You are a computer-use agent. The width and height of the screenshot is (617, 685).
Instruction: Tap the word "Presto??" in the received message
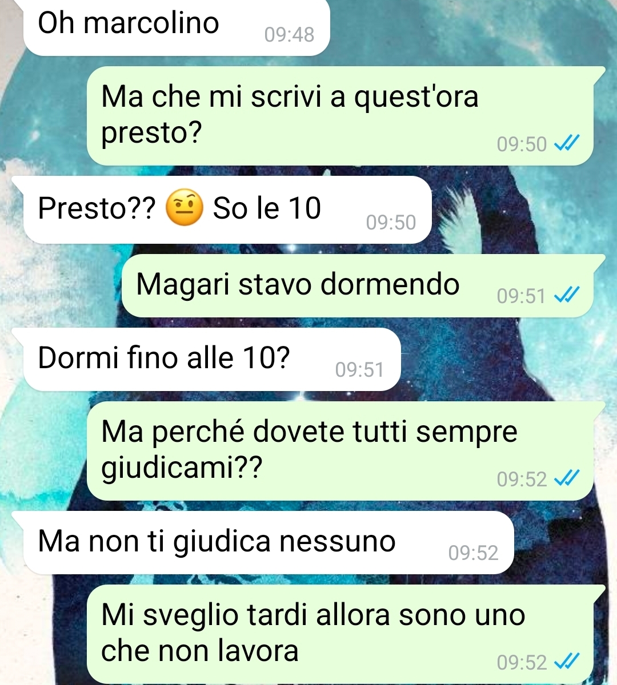pyautogui.click(x=96, y=208)
